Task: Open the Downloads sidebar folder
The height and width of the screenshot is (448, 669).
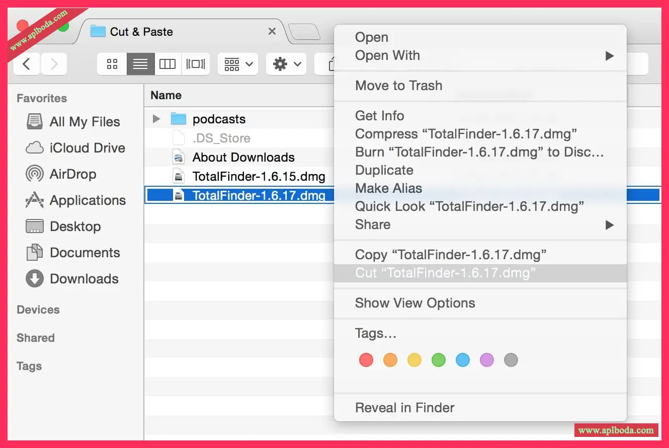Action: point(84,279)
